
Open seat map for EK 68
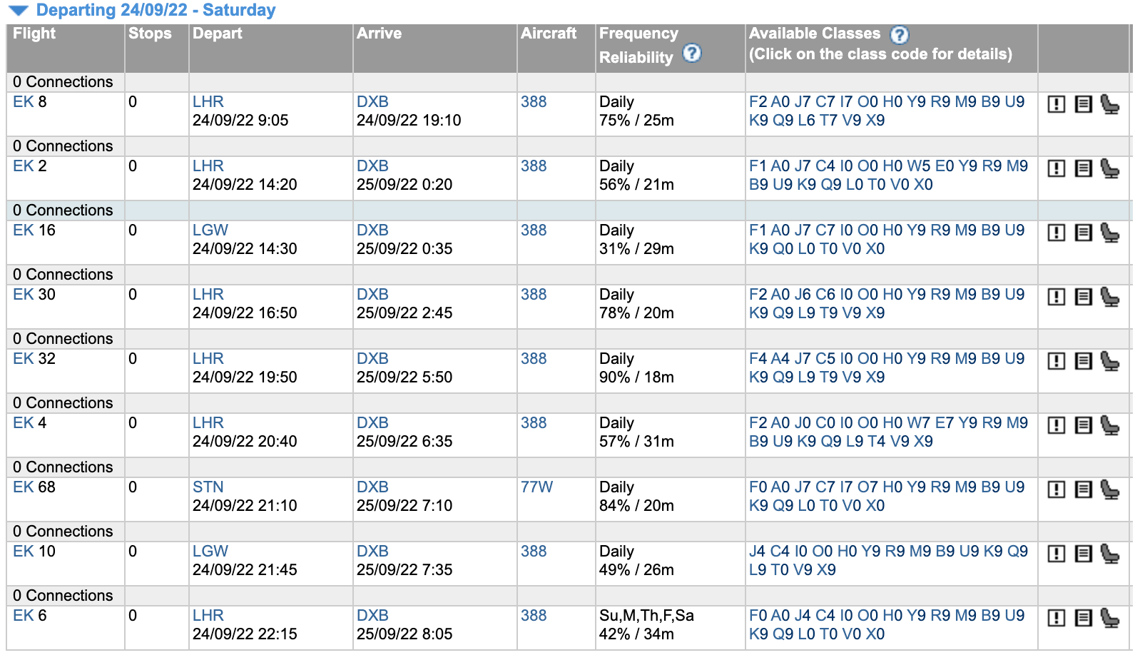pos(1109,490)
